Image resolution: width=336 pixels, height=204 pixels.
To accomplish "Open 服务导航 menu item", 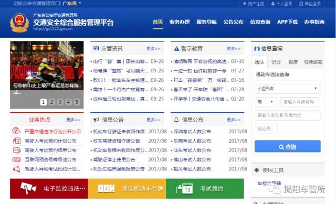I will point(206,22).
